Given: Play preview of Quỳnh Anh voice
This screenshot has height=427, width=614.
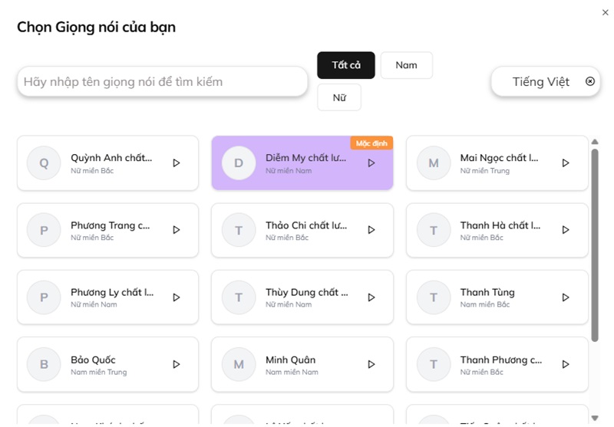Looking at the screenshot, I should (x=177, y=163).
